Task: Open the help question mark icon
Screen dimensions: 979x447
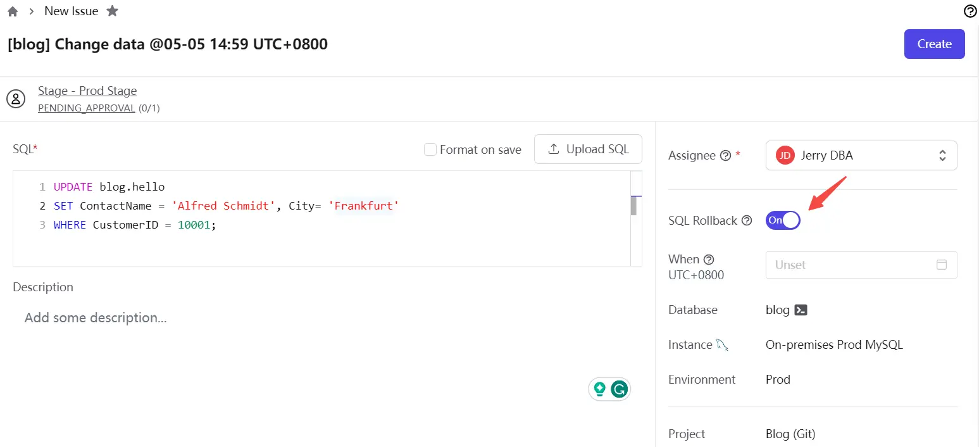Action: click(970, 11)
